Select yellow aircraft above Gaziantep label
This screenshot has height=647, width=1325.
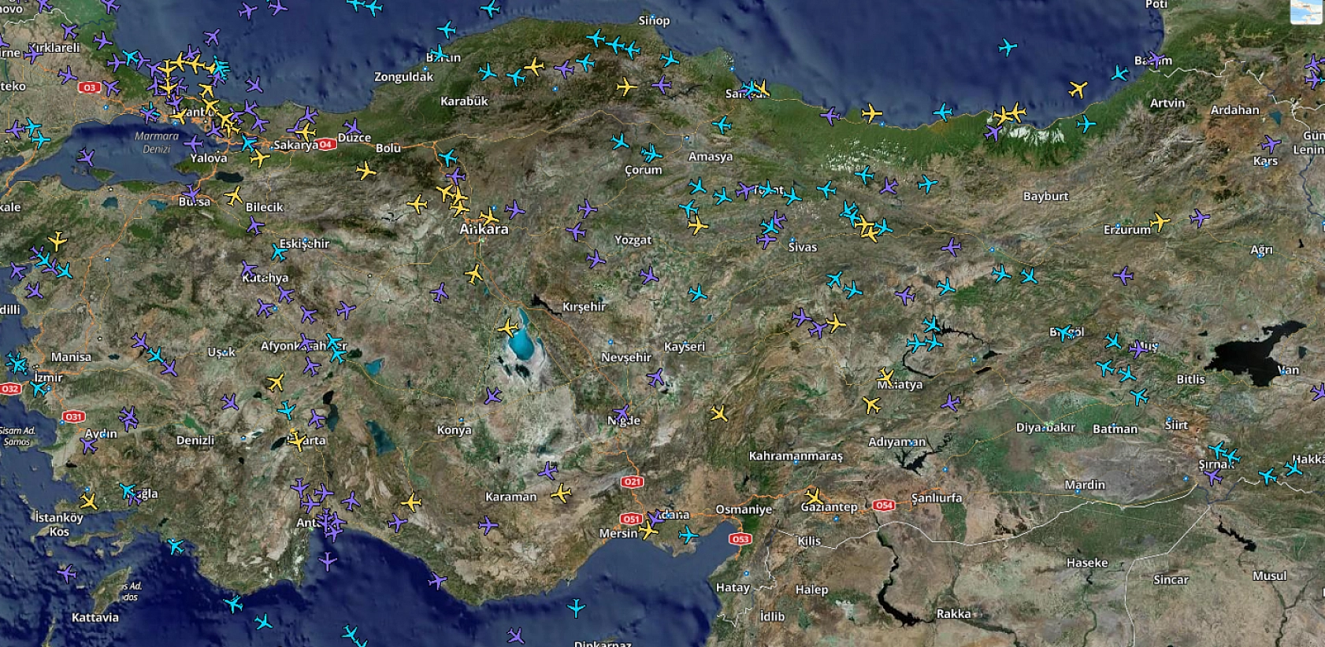point(814,497)
